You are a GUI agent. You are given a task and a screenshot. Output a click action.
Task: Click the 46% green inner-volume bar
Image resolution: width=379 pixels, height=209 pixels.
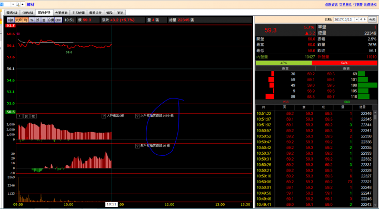284,63
